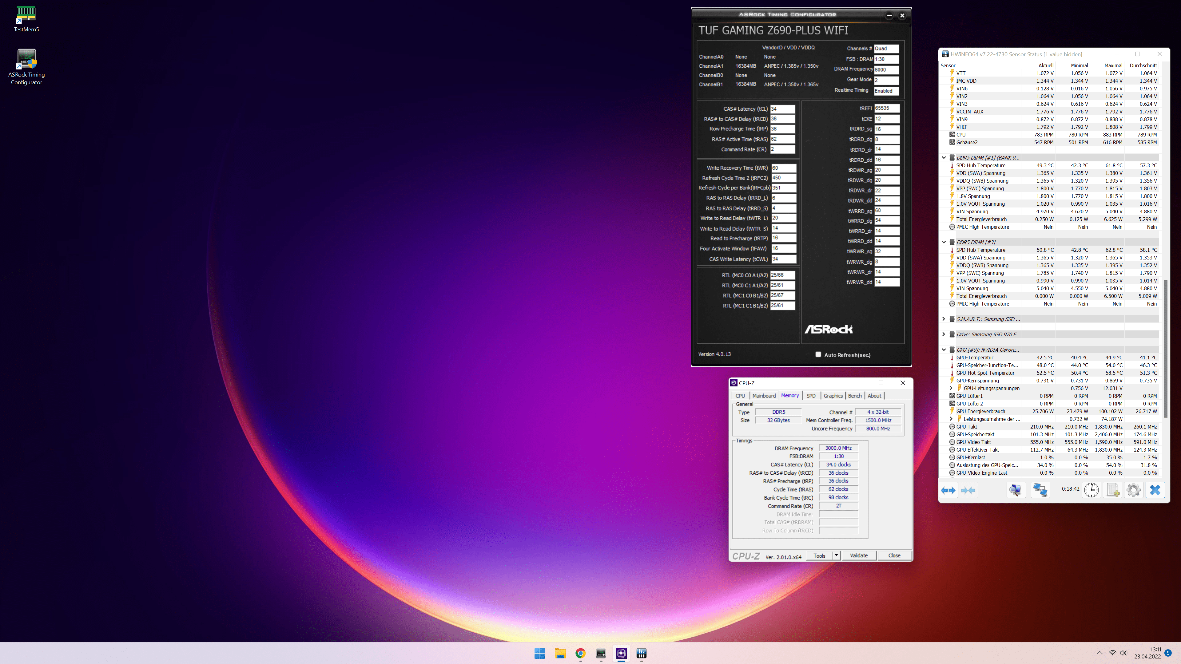
Task: Switch to HWiNFO taskbar icon
Action: click(x=641, y=654)
